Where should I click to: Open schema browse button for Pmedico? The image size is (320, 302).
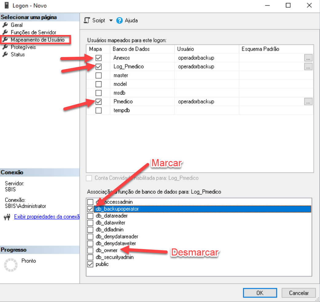click(308, 102)
